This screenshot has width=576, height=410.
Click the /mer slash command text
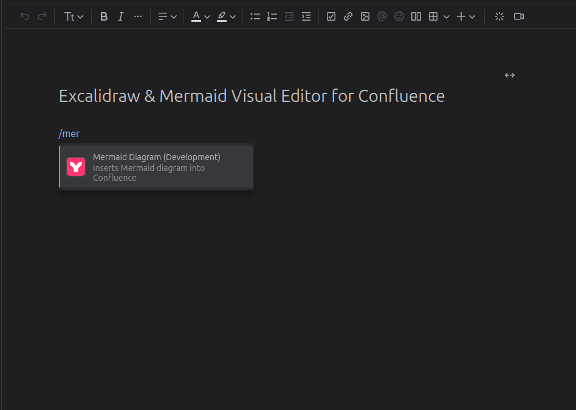69,133
